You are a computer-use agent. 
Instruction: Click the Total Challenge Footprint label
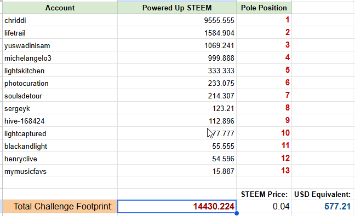tap(60, 207)
